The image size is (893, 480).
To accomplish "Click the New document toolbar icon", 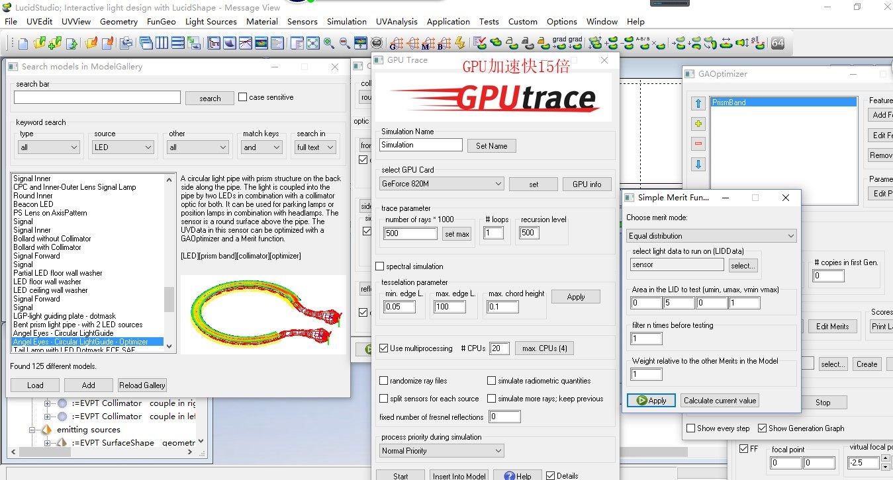I will coord(23,44).
